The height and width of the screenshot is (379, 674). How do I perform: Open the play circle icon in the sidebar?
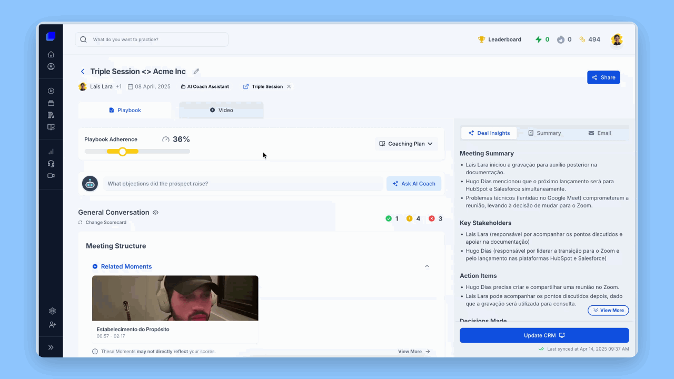coord(51,91)
